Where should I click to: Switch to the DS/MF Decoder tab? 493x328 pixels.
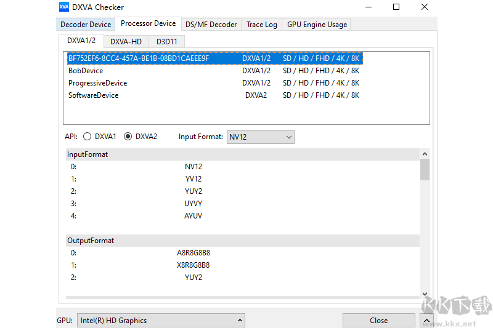tap(211, 25)
